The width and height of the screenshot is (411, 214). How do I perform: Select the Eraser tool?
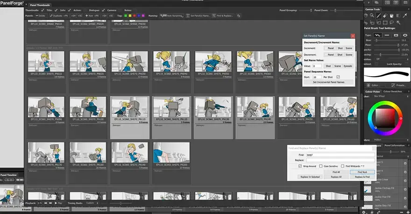pyautogui.click(x=385, y=16)
